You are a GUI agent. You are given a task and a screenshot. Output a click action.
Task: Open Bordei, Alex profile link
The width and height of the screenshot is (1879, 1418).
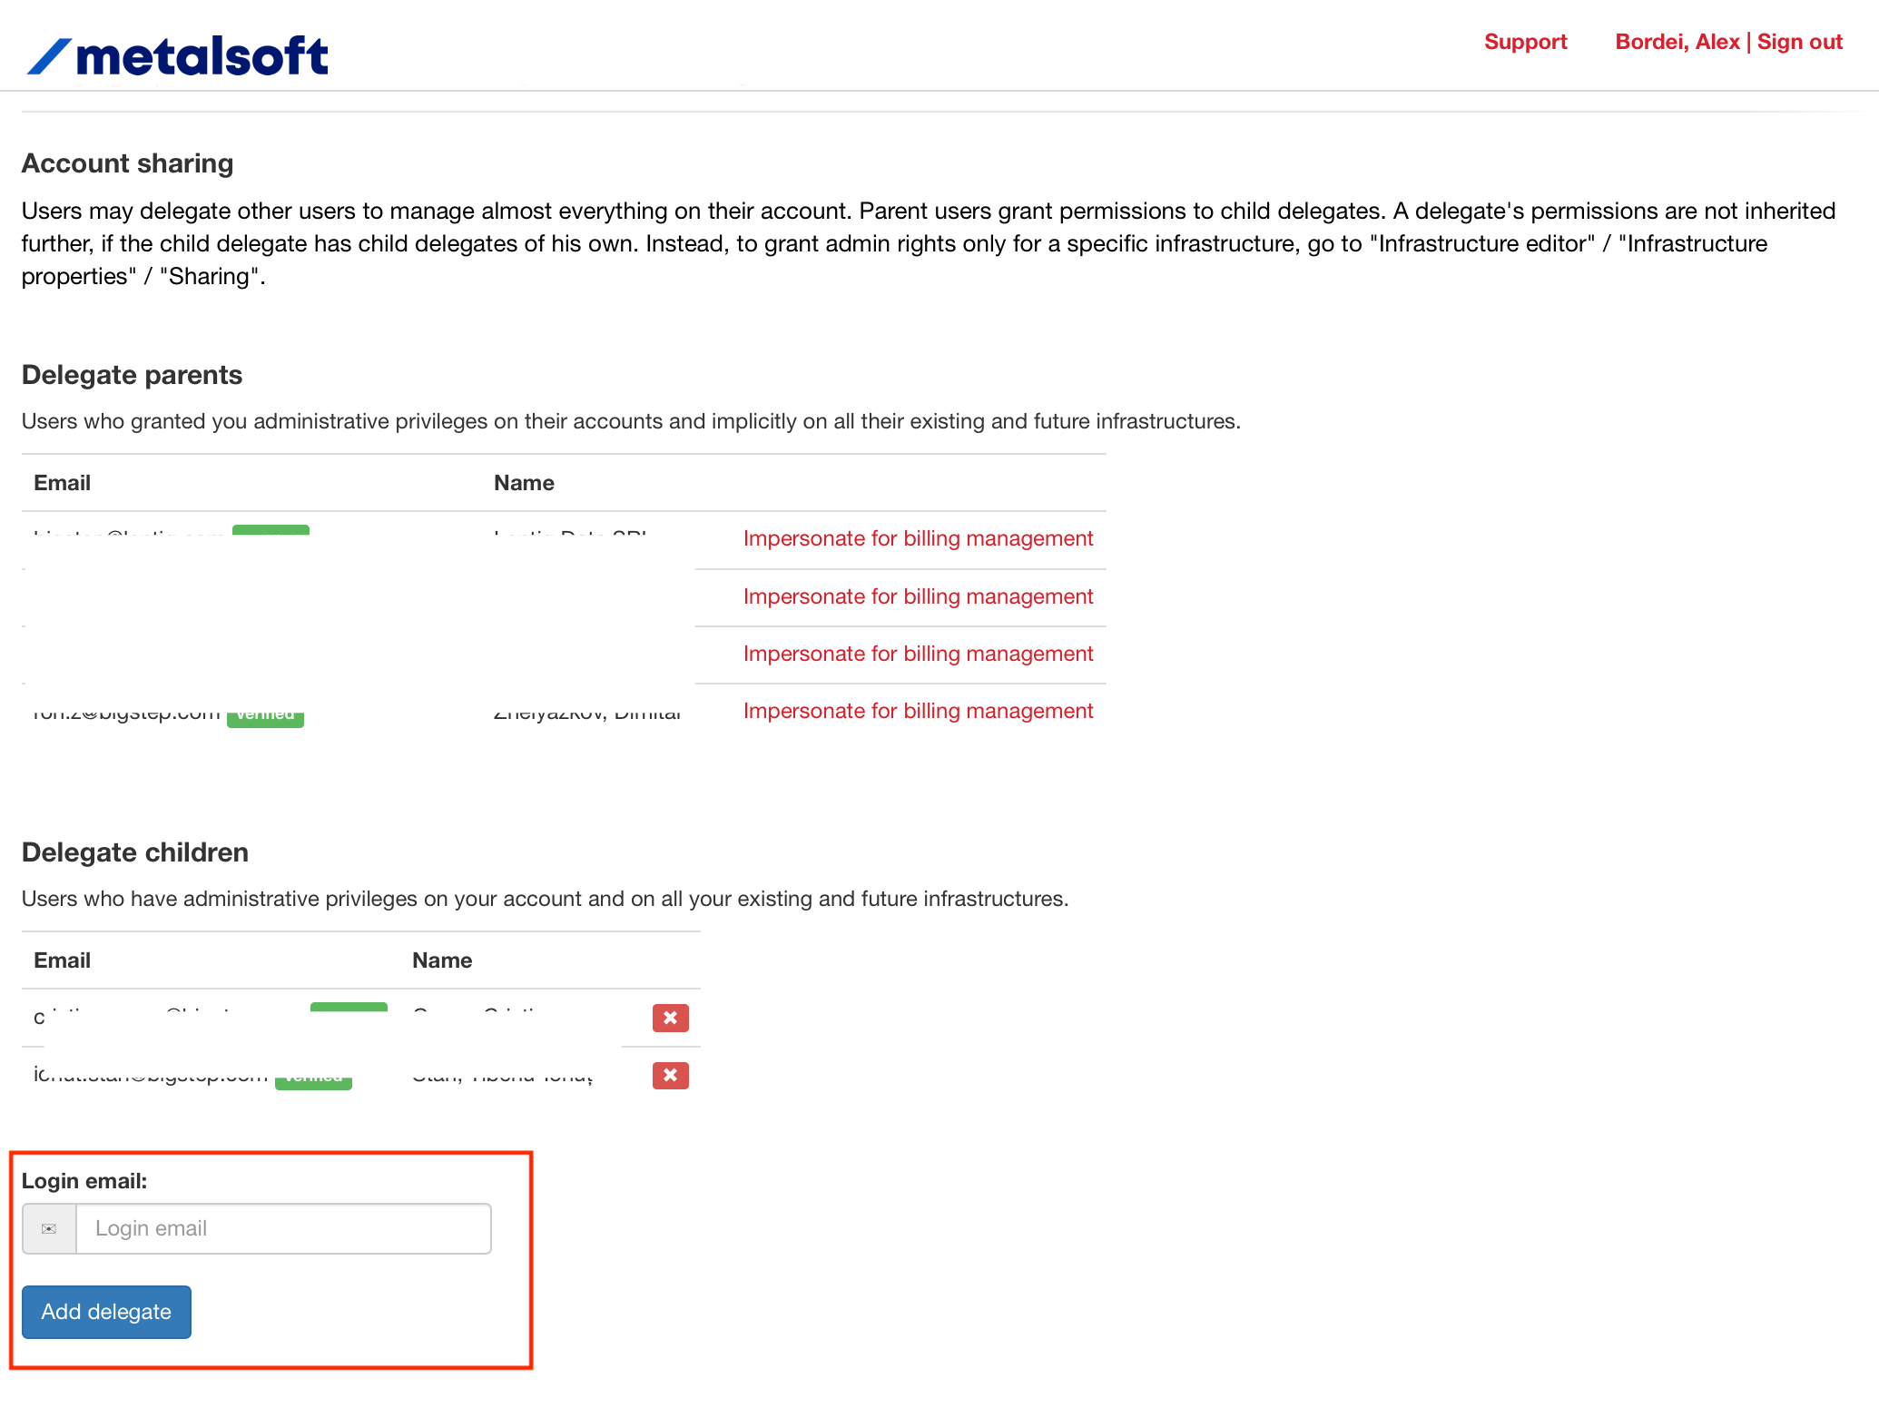click(x=1677, y=42)
